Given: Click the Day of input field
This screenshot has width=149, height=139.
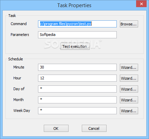Looking at the screenshot, I should click(x=77, y=89).
